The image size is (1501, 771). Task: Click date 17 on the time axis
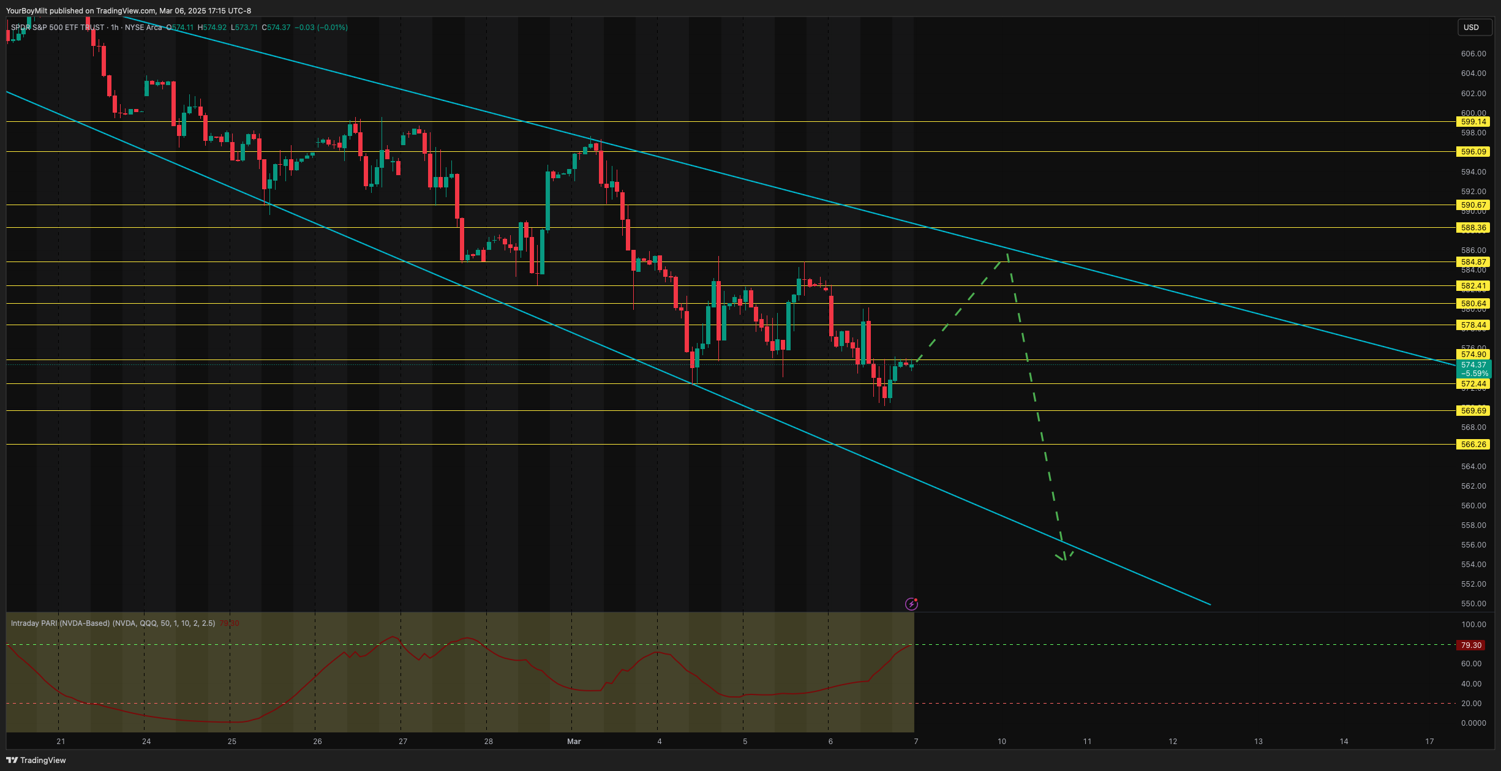tap(1429, 742)
